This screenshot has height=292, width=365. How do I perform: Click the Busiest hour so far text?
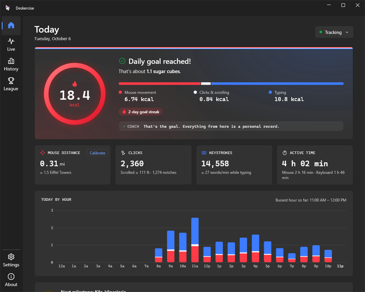tap(311, 200)
